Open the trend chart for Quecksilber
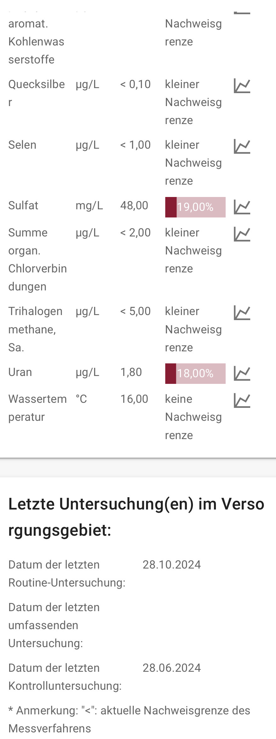 coord(242,86)
